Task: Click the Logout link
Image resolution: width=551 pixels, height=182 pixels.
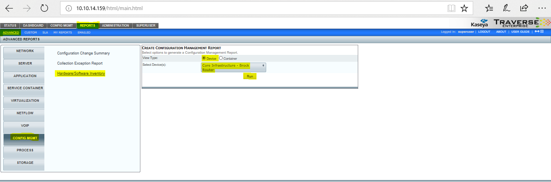Action: pos(484,32)
